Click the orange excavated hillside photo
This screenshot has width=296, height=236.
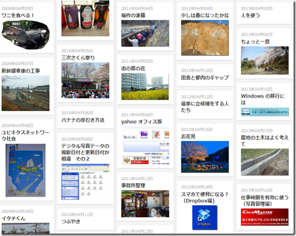(205, 38)
